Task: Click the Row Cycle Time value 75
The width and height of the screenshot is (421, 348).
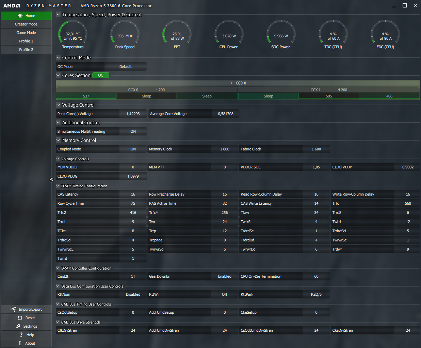Action: tap(133, 203)
